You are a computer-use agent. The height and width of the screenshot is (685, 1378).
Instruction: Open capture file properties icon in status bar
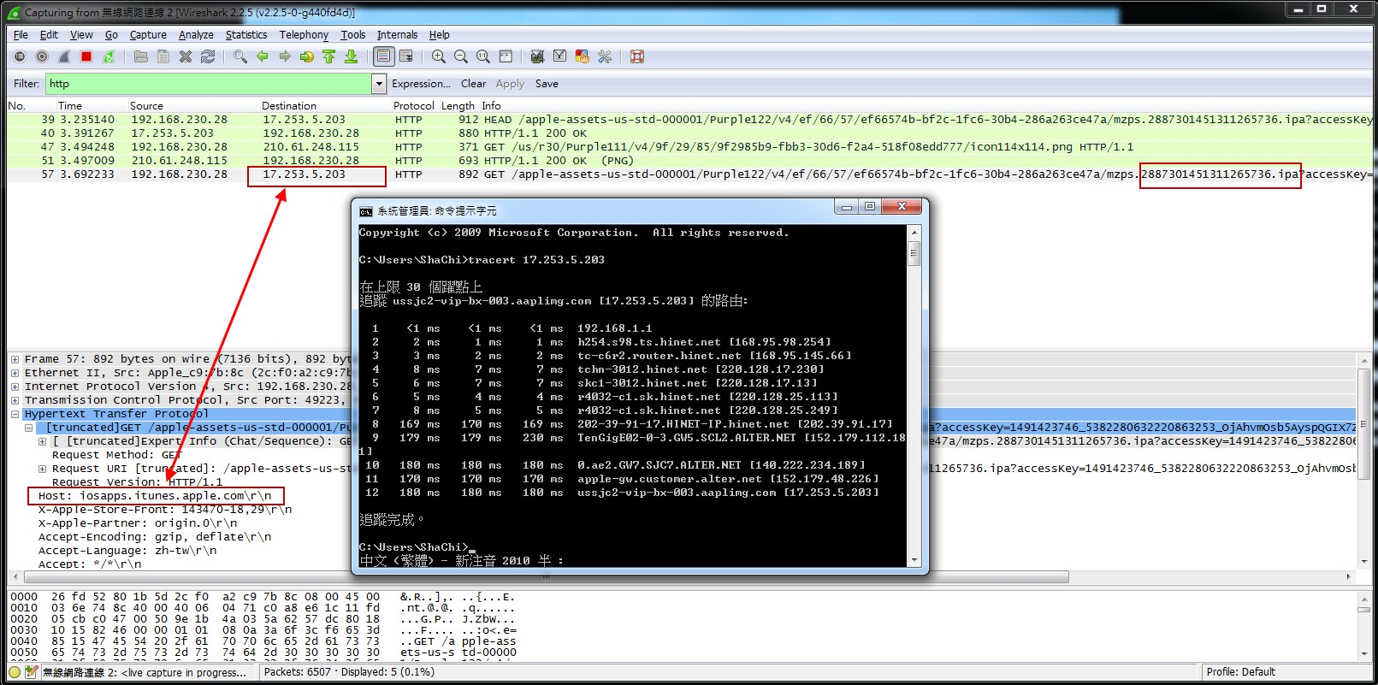(32, 672)
